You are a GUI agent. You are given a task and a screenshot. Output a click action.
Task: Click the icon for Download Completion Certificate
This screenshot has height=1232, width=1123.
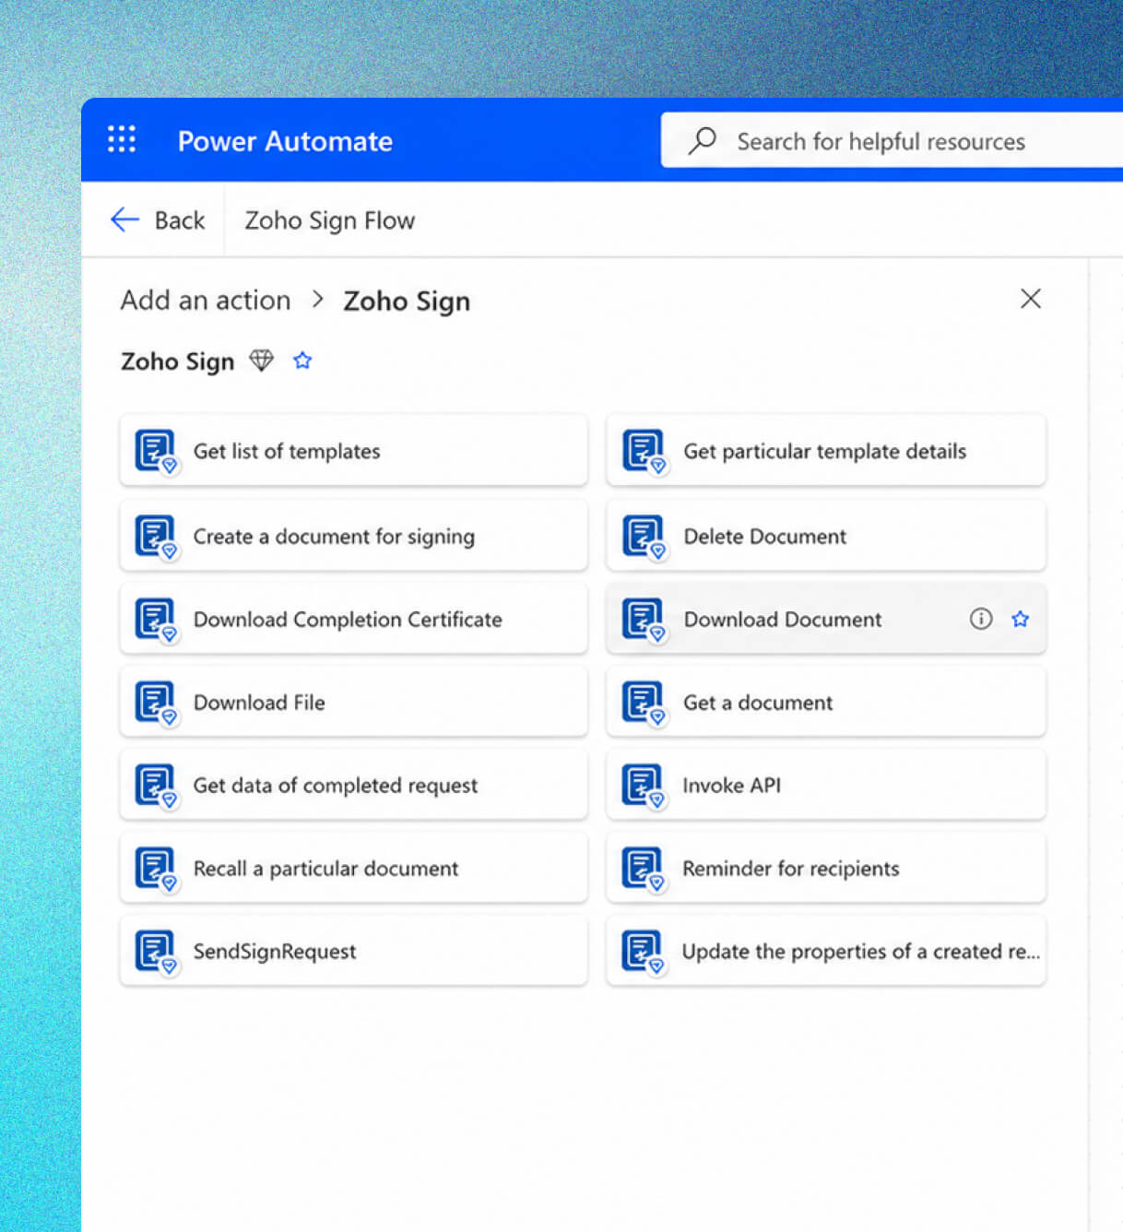[x=156, y=620]
